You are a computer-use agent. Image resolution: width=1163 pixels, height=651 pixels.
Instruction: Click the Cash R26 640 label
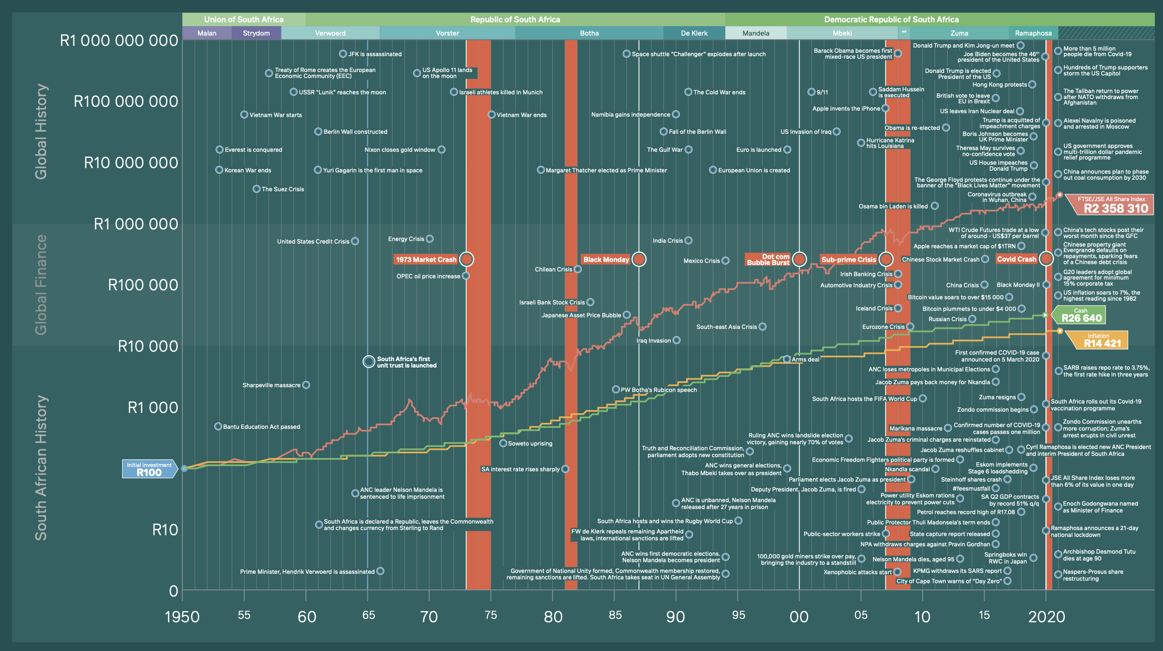[1081, 315]
